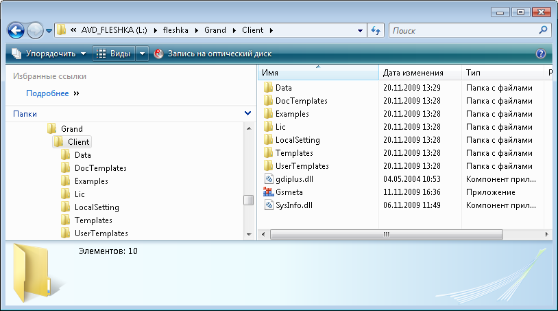Open the Help question mark icon
558x311 pixels.
point(540,54)
